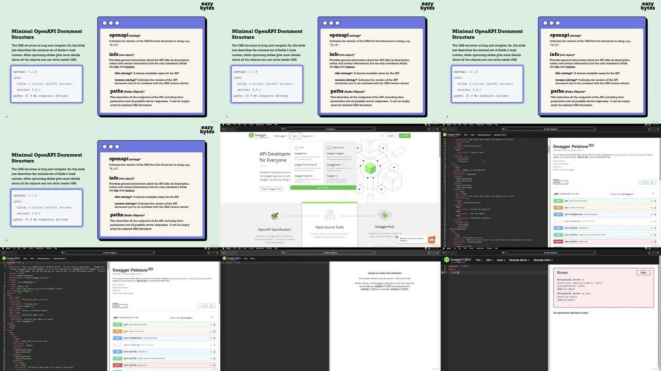Click POST /pet lock icon beside code line 47

655,201
